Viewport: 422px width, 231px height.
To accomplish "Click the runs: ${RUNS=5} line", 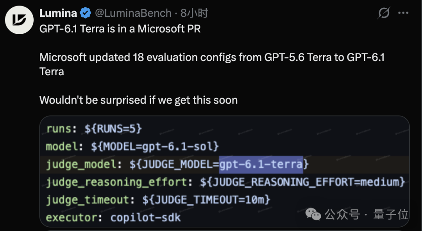I will coord(94,129).
